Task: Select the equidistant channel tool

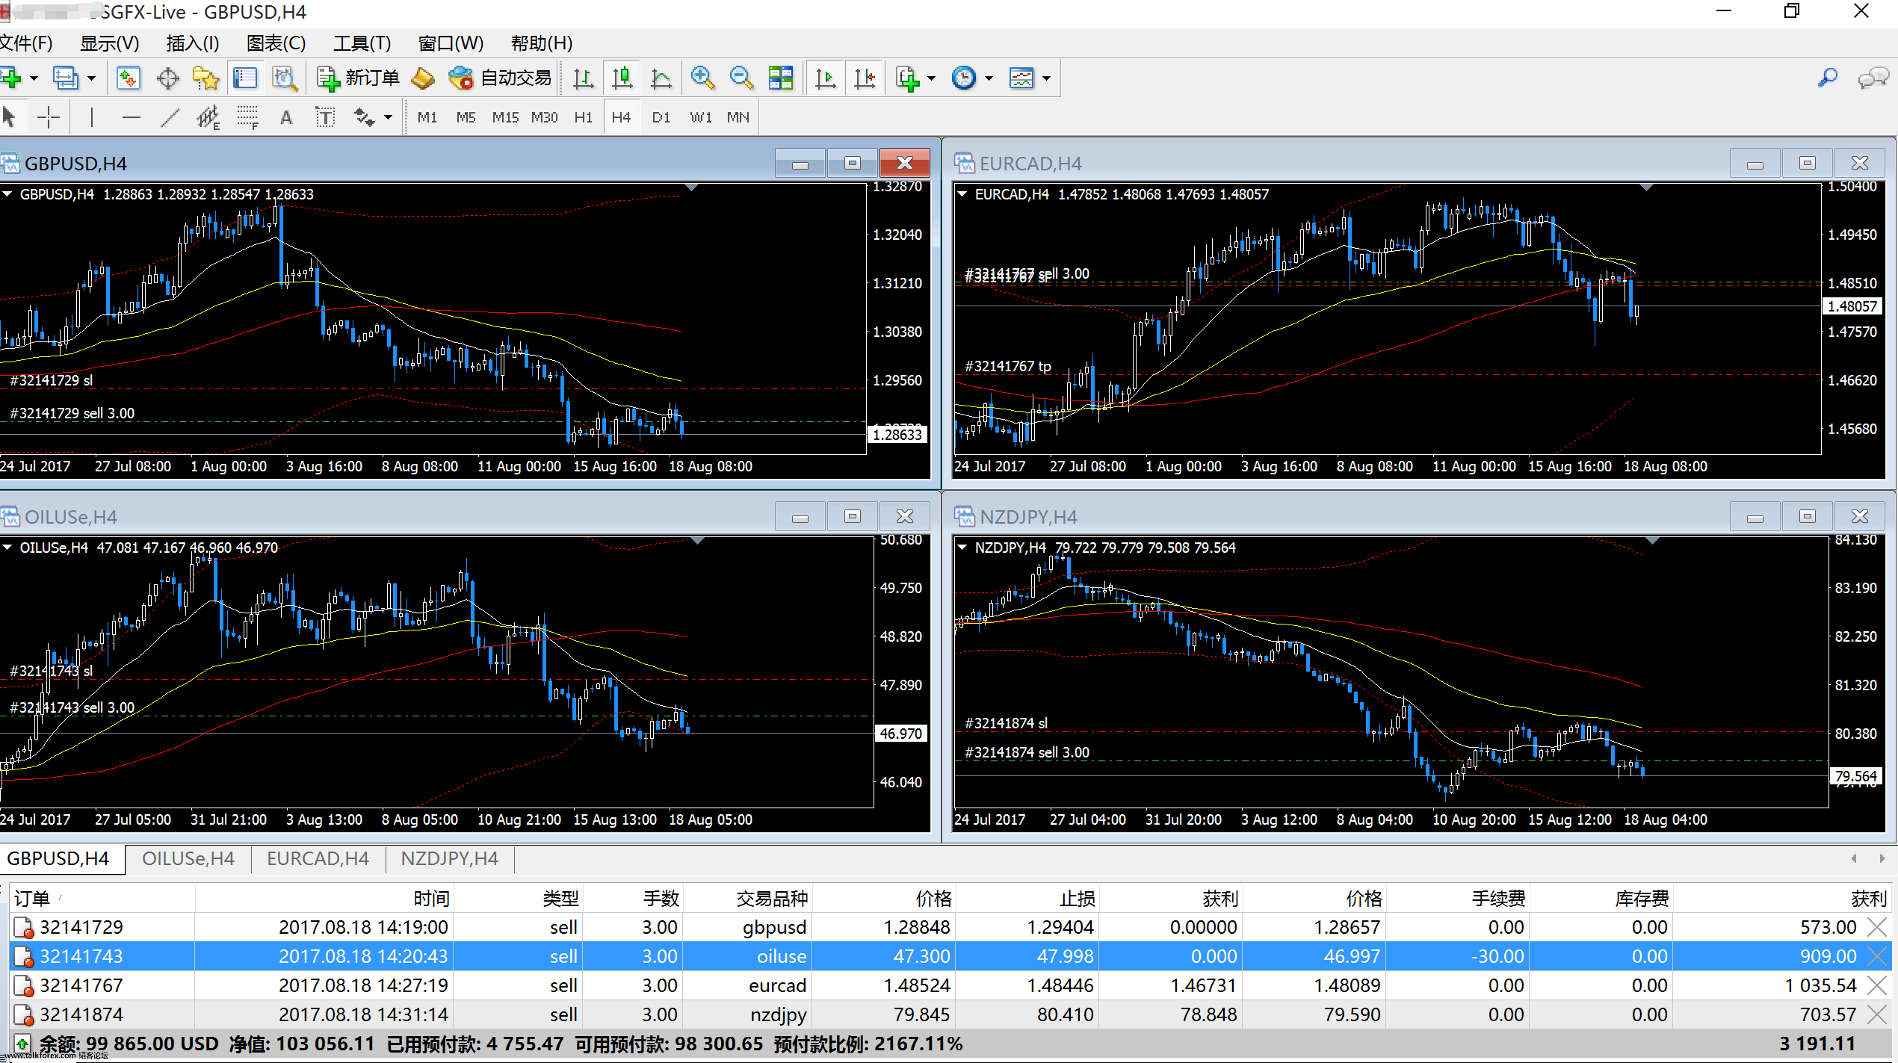Action: pos(208,117)
